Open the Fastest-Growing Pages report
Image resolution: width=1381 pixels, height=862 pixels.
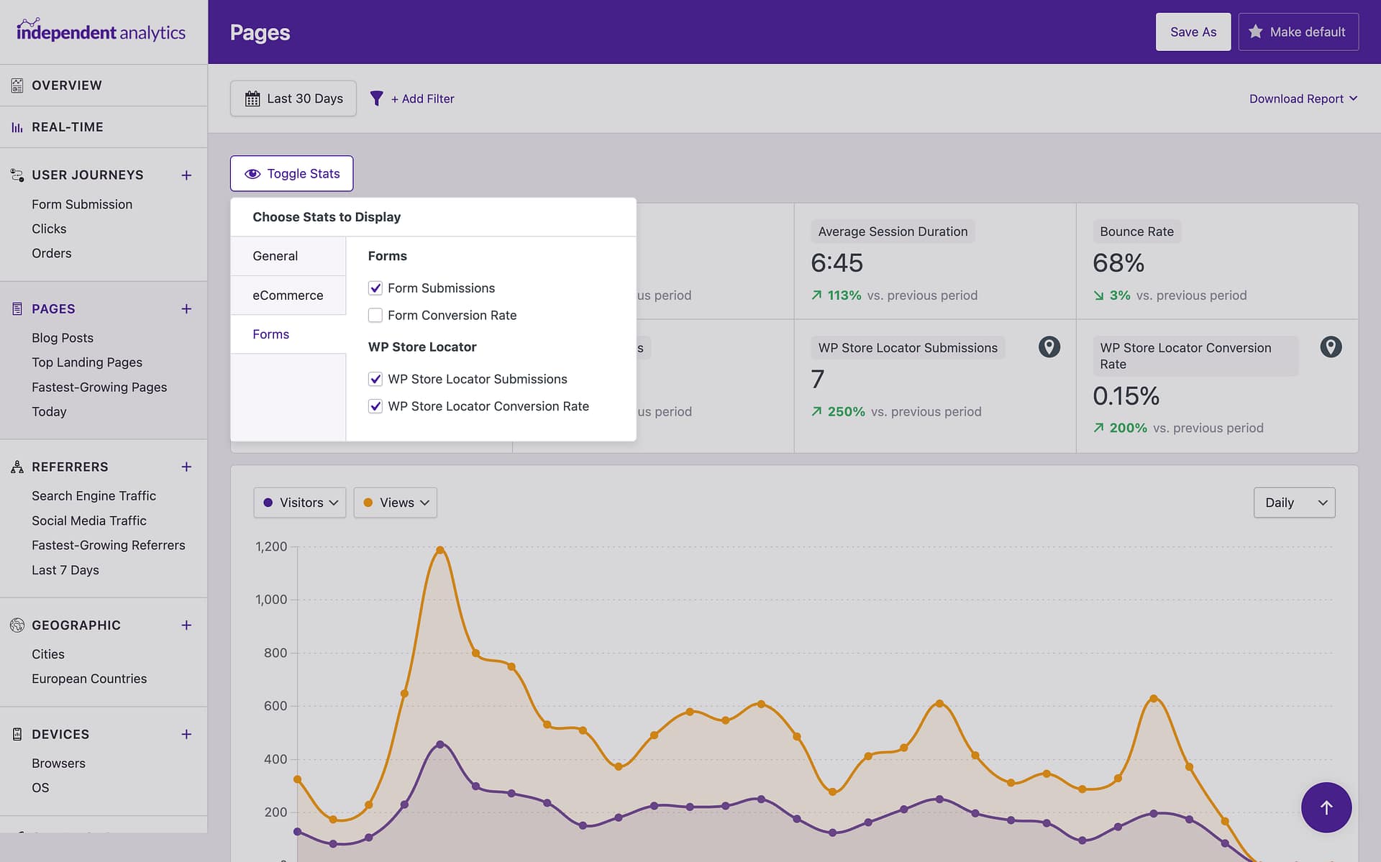pyautogui.click(x=99, y=387)
